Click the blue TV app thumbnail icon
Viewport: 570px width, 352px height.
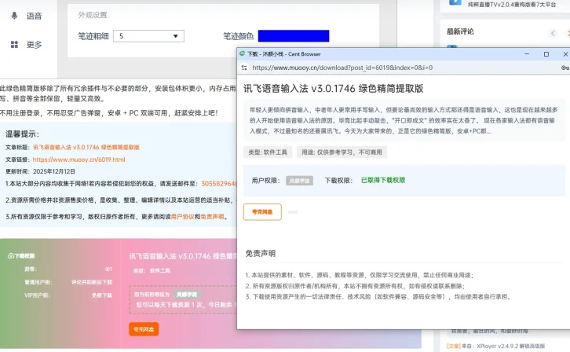[455, 2]
